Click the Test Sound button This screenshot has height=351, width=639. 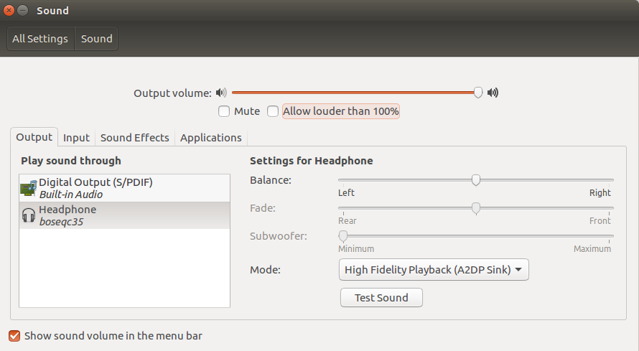click(381, 298)
